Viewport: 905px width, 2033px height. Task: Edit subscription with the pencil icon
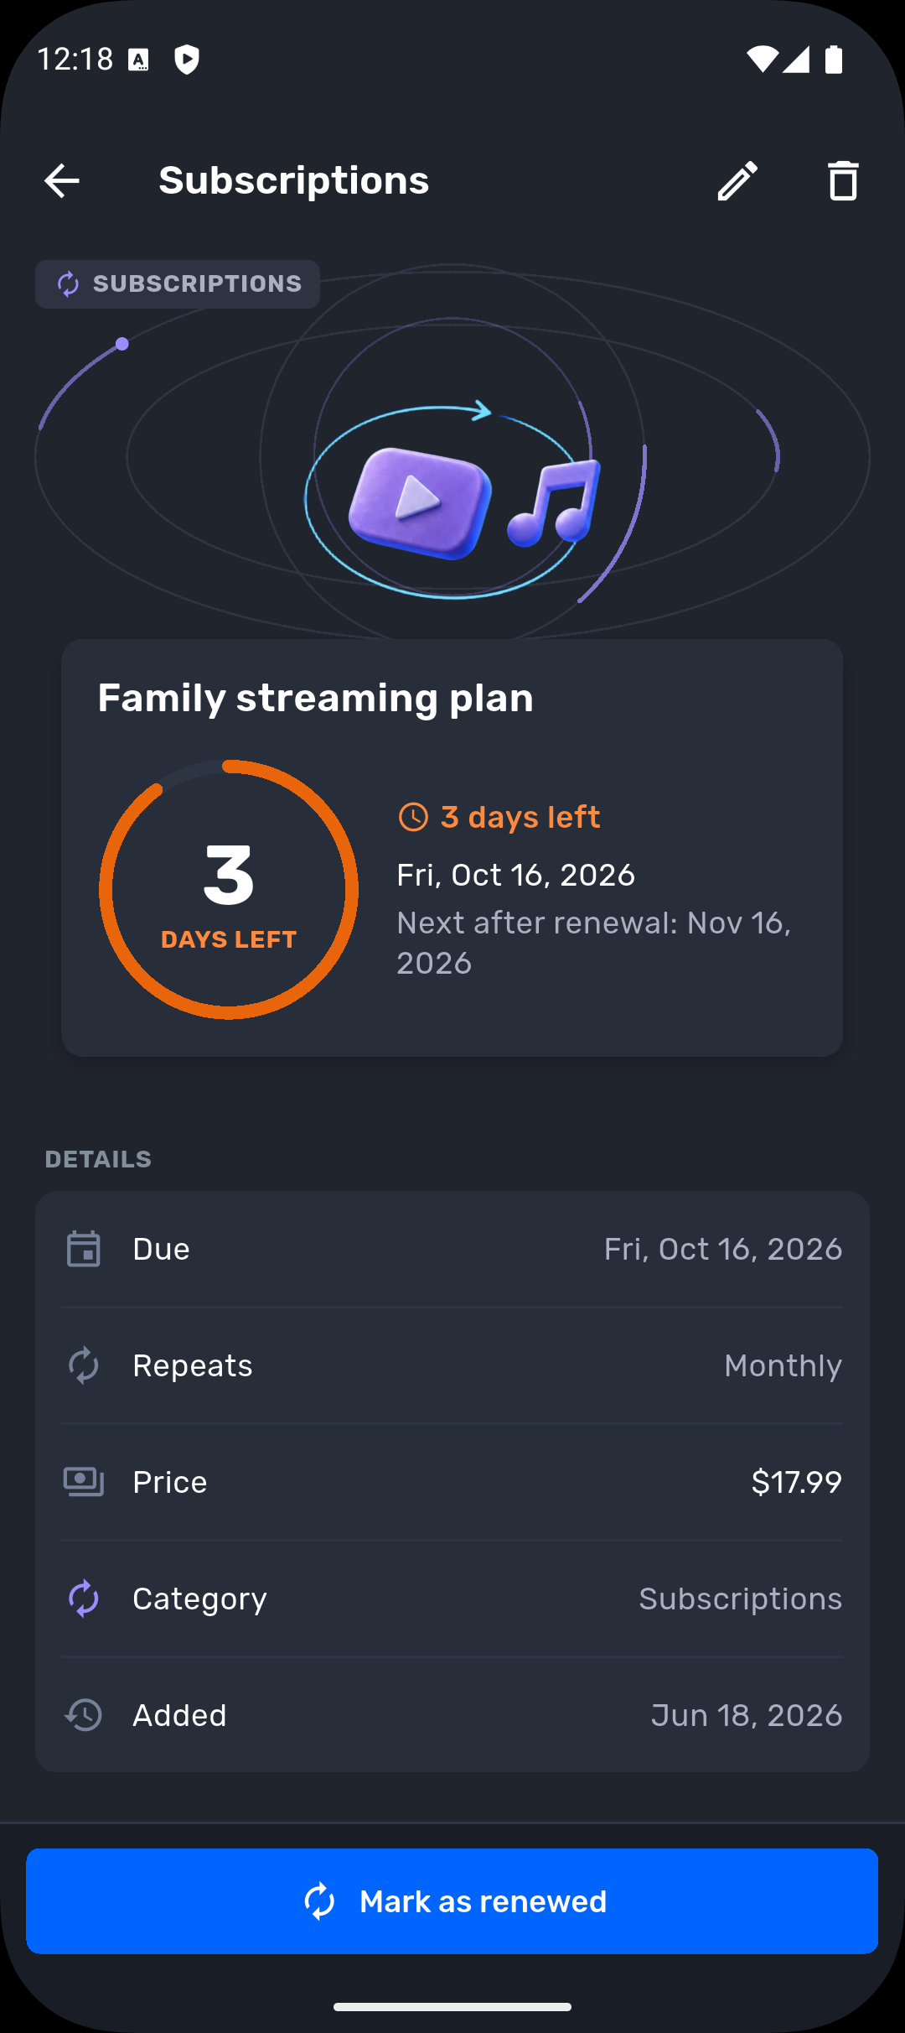(737, 180)
